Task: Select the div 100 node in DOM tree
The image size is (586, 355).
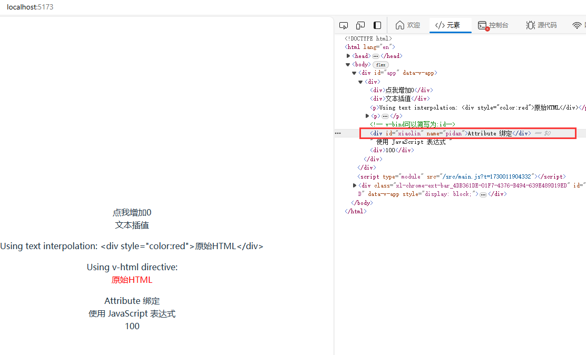Action: click(392, 150)
